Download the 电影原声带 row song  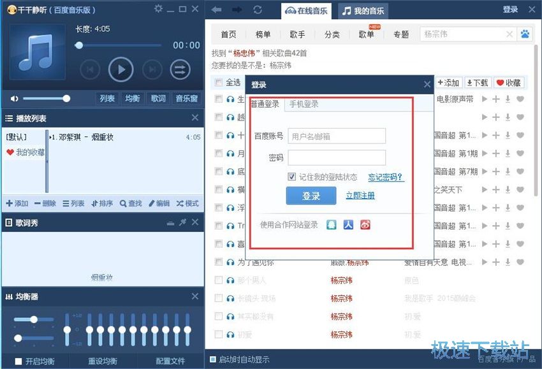pyautogui.click(x=508, y=99)
